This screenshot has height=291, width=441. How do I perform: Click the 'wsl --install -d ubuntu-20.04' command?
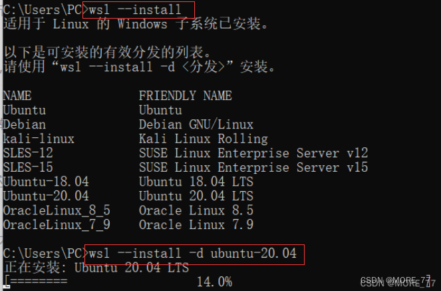[x=193, y=253]
